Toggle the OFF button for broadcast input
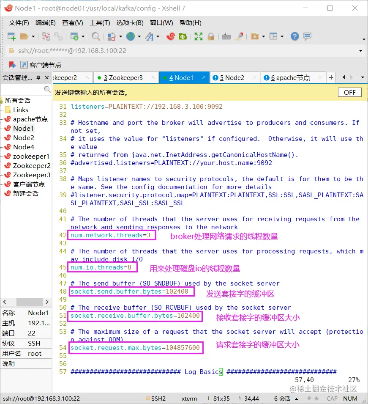368x404 pixels. pyautogui.click(x=350, y=93)
